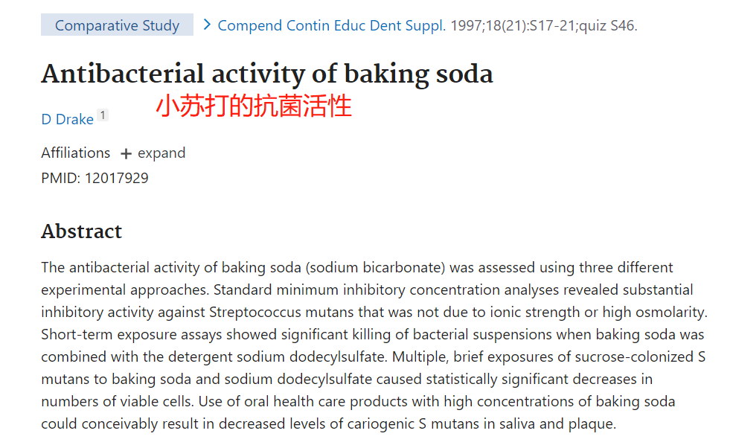Click the phrase numbers of viable cells
733x448 pixels.
(116, 401)
